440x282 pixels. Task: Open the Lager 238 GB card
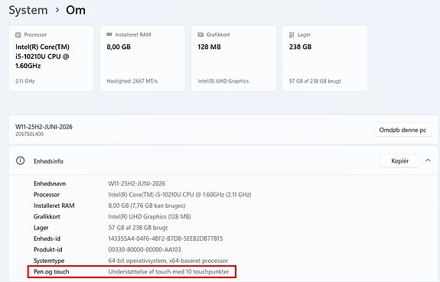[x=325, y=58]
